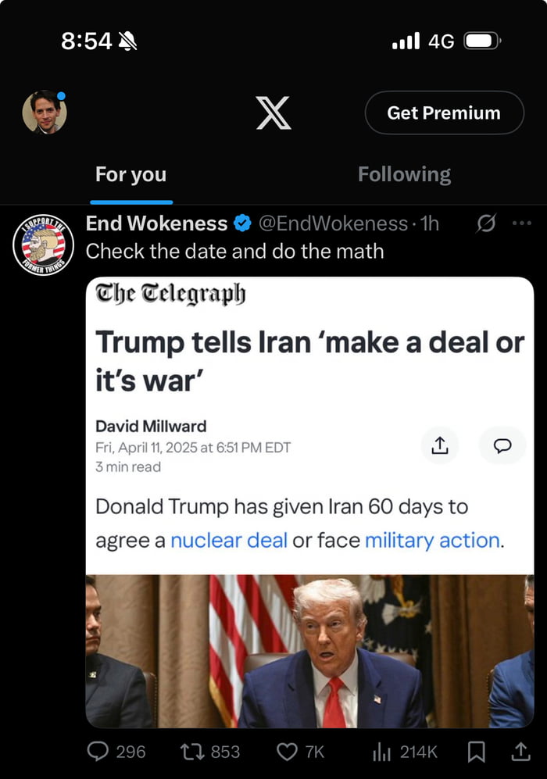Tap the article comment bubble icon

502,445
